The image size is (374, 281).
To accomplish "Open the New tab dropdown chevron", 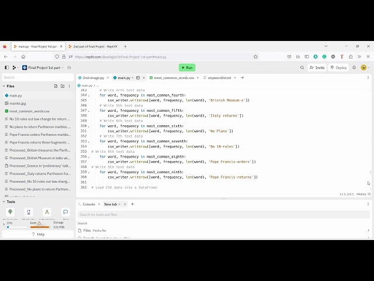I will (x=119, y=204).
